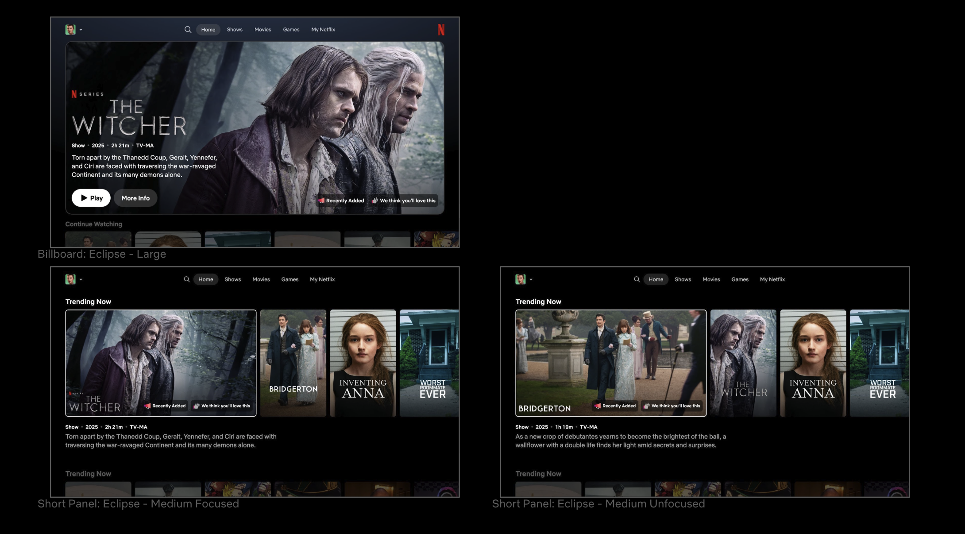Click Recently Added badge on focused Witcher card
The height and width of the screenshot is (534, 965).
point(165,406)
